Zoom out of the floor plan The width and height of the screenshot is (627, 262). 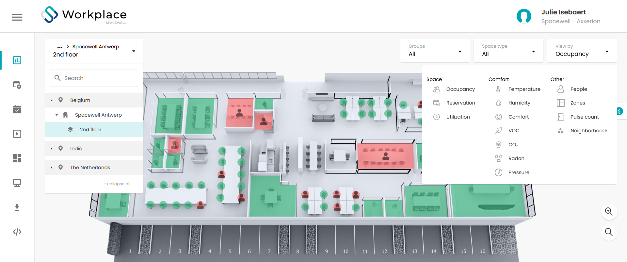pyautogui.click(x=609, y=232)
